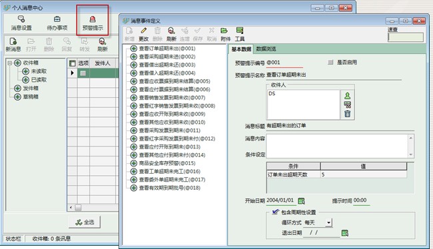433x249 pixels.
Task: Open the 工具 toolbar icon
Action: 240,31
